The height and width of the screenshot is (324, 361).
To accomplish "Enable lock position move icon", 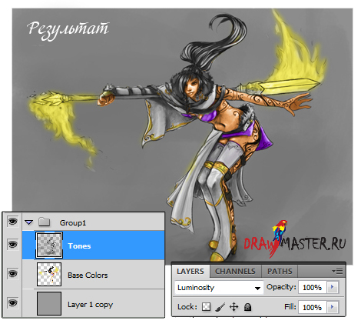I will click(x=234, y=307).
